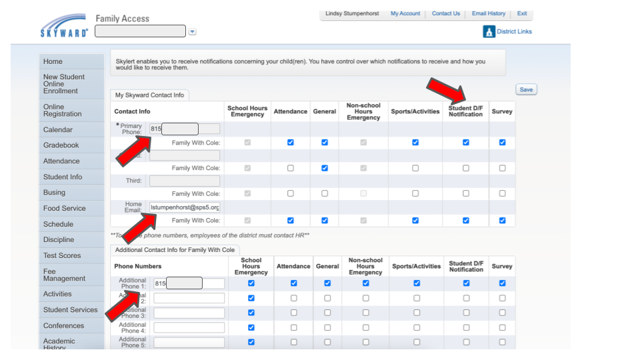Screen dimensions: 640x360
Task: Open Discipline in sidebar
Action: [x=71, y=240]
